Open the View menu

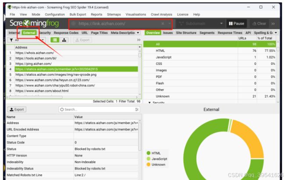pyautogui.click(x=23, y=14)
